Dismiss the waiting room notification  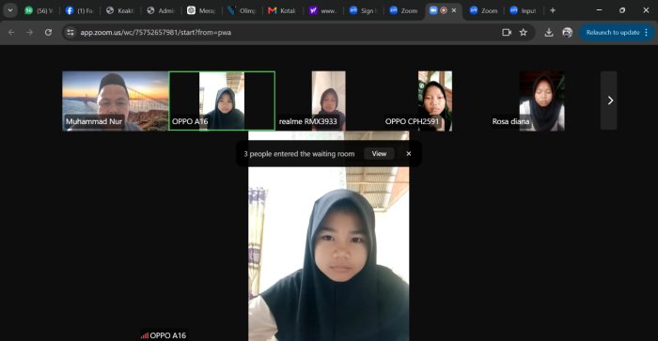pos(408,154)
